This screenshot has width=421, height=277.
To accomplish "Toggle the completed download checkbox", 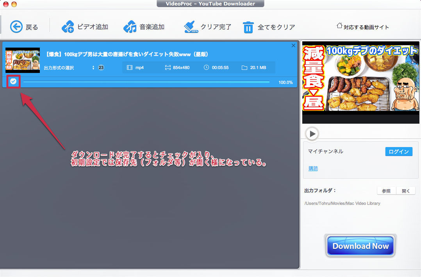I will [13, 81].
